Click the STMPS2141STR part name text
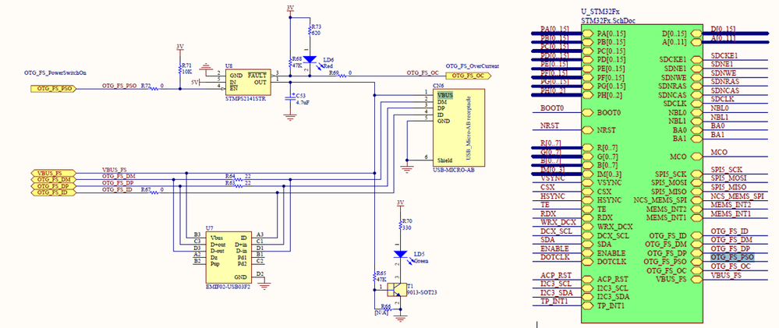 point(245,99)
